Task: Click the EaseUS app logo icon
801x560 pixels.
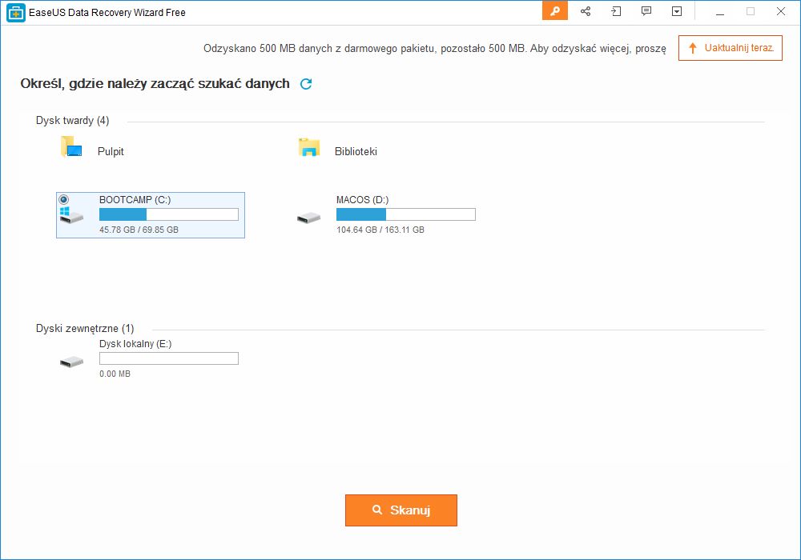Action: [16, 13]
